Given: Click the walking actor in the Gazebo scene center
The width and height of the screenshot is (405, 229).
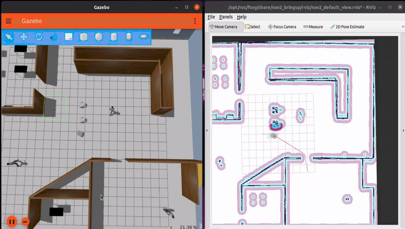Looking at the screenshot, I should click(x=114, y=111).
